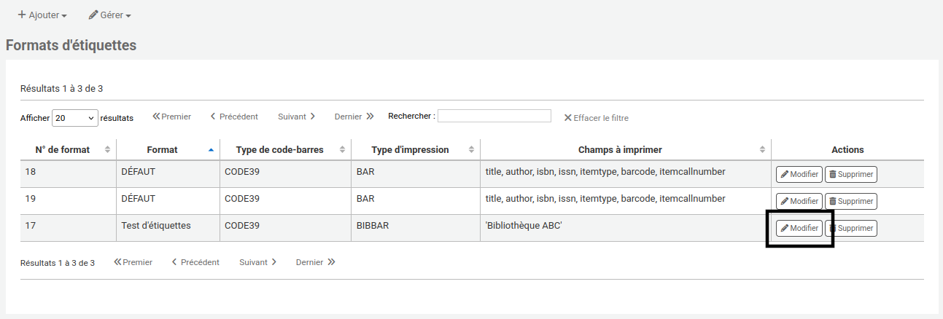Sort by N° de format column
This screenshot has width=943, height=319.
click(69, 149)
